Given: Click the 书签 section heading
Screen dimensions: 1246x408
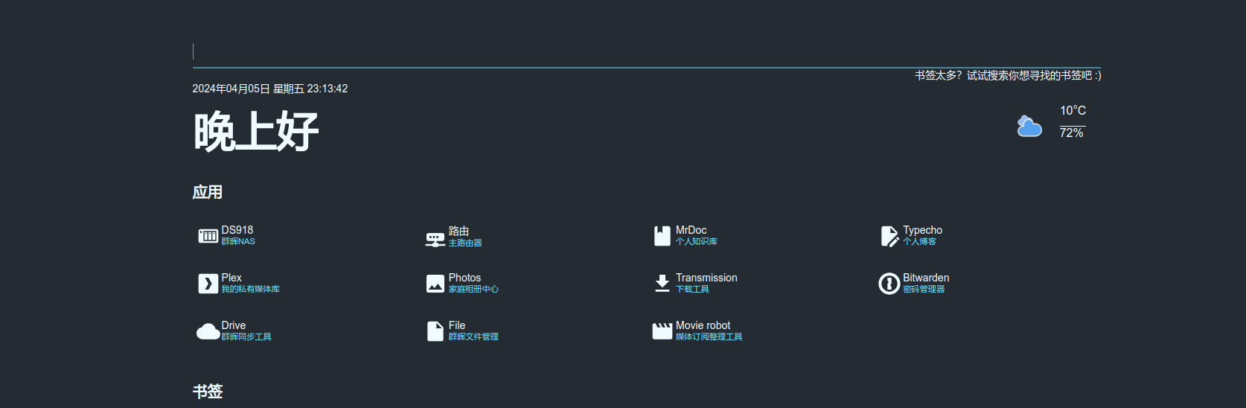Looking at the screenshot, I should (x=208, y=392).
